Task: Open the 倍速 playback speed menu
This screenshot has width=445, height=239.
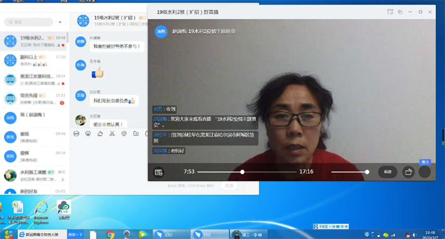Action: pyautogui.click(x=387, y=172)
